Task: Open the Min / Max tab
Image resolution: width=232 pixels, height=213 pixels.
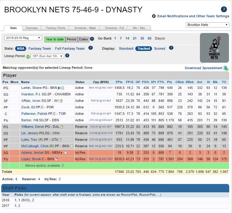Action: click(139, 28)
